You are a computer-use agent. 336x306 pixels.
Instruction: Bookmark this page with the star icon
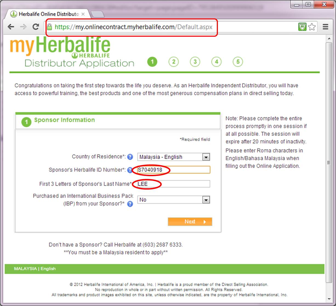pos(312,27)
